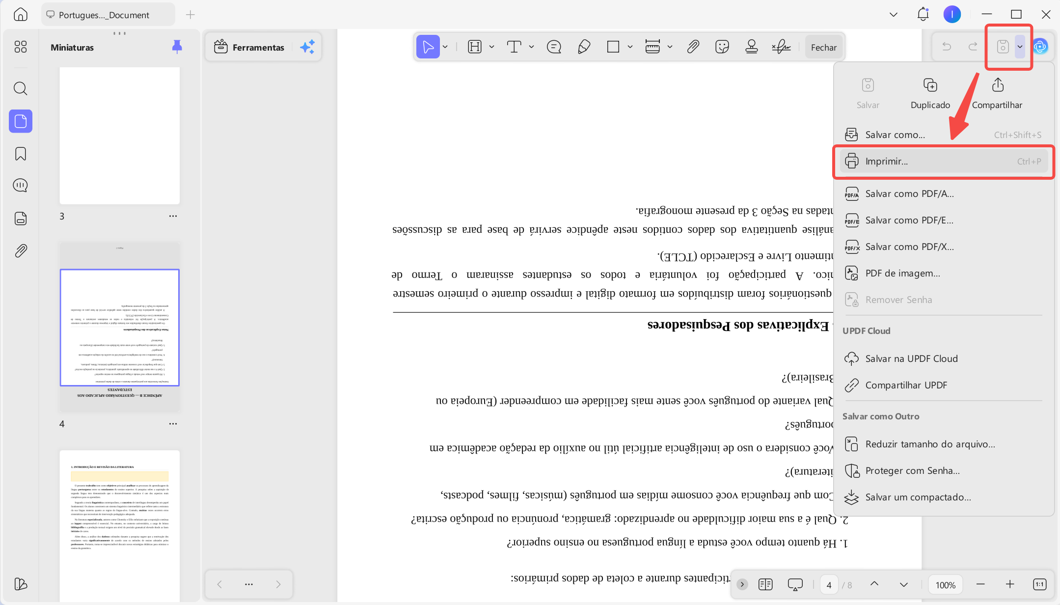Open the comments sidebar icon

pos(21,186)
